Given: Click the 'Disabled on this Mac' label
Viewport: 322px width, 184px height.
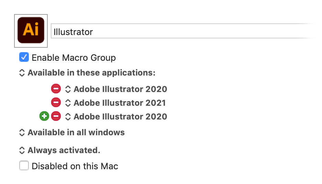Looking at the screenshot, I should coord(75,166).
